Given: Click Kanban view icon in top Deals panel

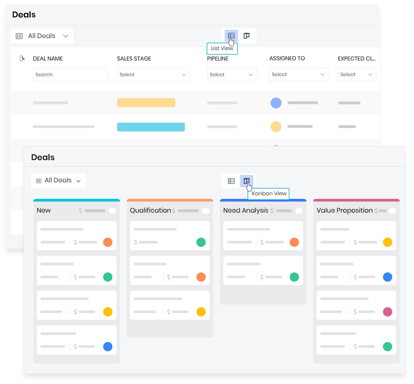Looking at the screenshot, I should click(x=246, y=36).
